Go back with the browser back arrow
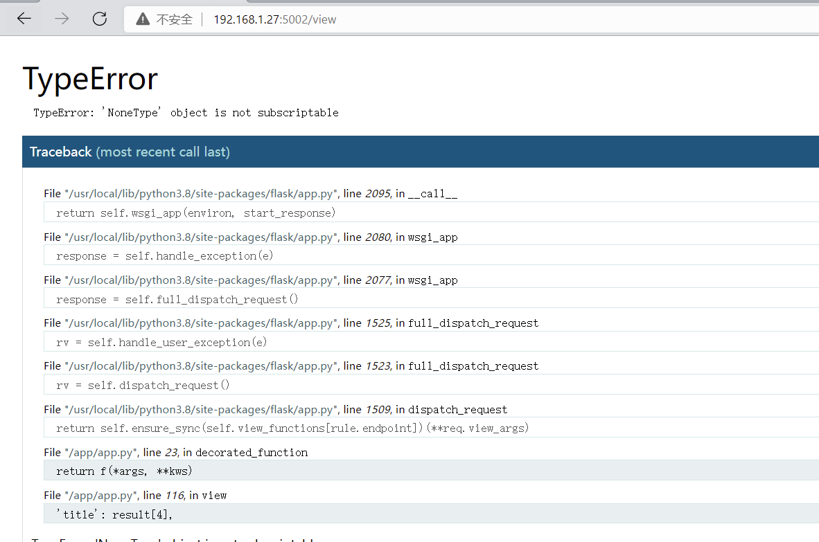819x542 pixels. [x=24, y=19]
